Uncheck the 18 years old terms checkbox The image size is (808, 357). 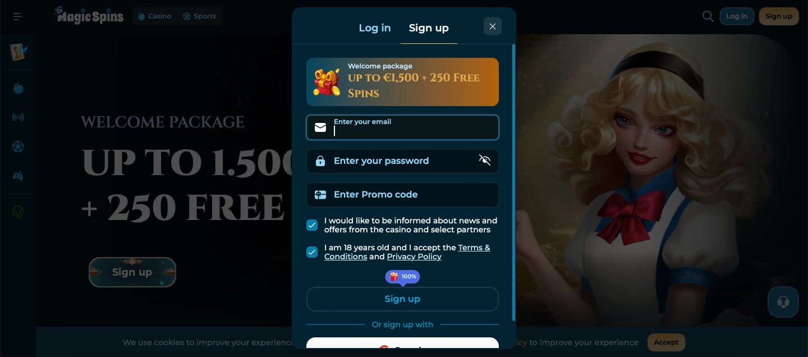coord(312,252)
